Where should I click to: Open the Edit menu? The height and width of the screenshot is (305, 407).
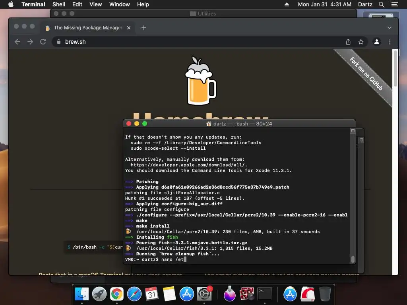[77, 4]
